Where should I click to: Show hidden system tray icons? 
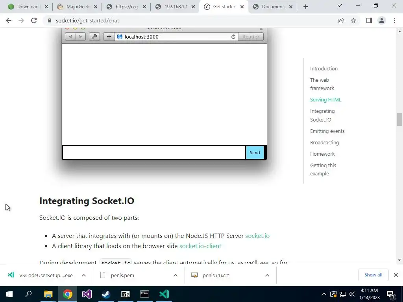(324, 294)
